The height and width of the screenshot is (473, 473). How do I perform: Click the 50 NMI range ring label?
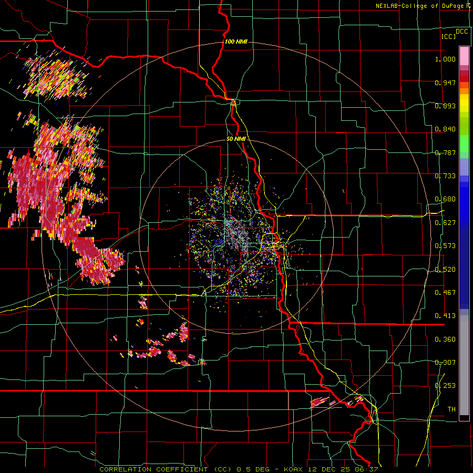[236, 139]
